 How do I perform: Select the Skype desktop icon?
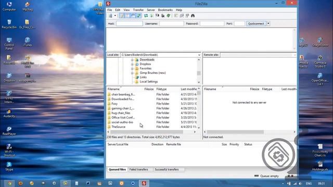[9, 166]
